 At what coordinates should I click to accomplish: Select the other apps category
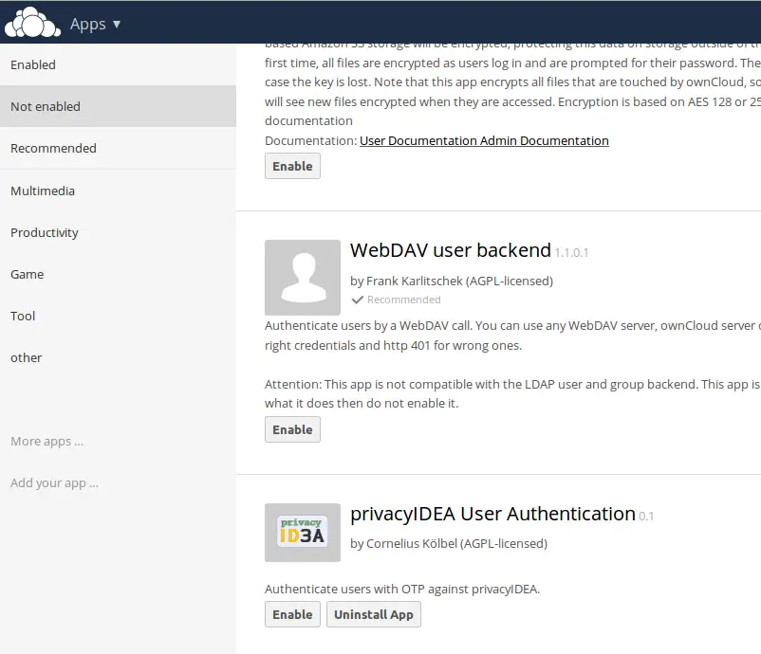[x=118, y=357]
